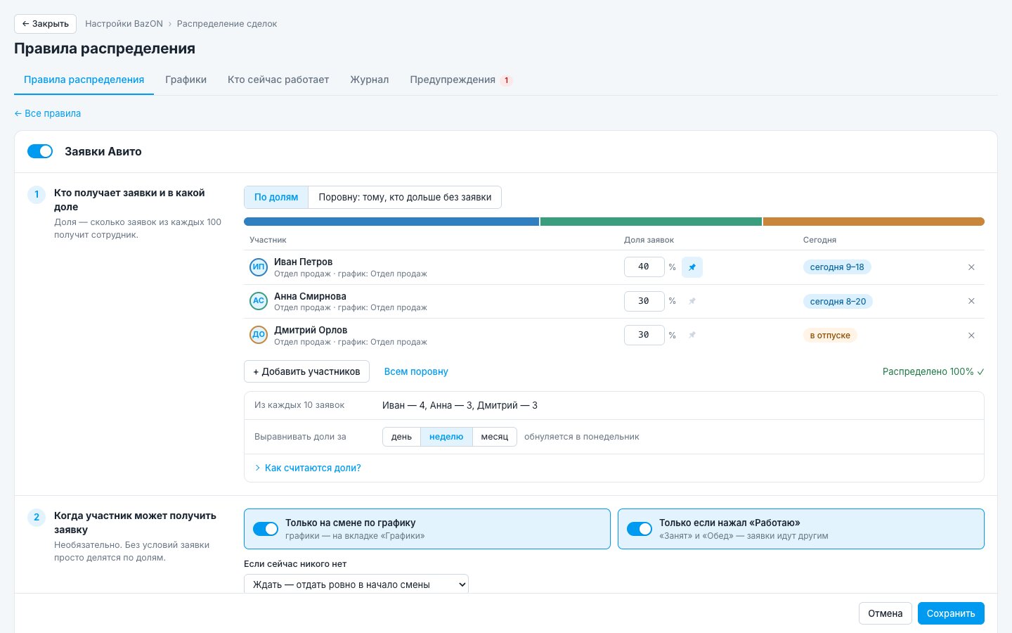Click the Отмена button
Screen dimensions: 1012x633
tap(885, 613)
